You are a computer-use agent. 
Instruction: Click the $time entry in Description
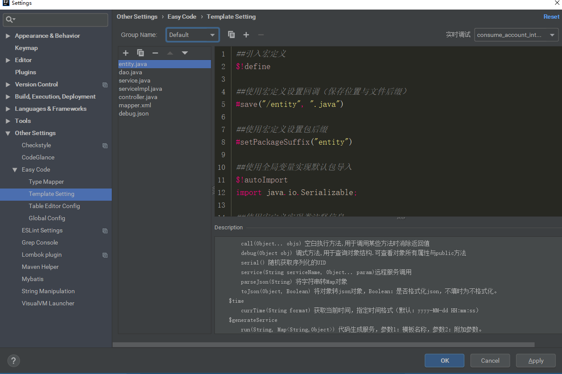point(236,301)
